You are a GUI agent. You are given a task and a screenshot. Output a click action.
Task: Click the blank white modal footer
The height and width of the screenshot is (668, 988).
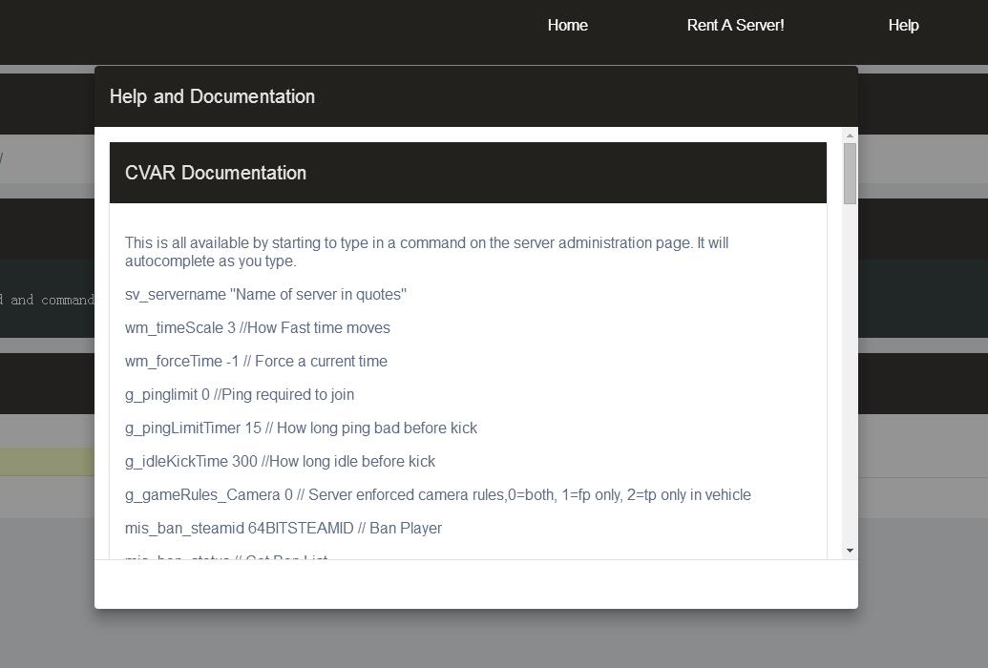(x=475, y=584)
